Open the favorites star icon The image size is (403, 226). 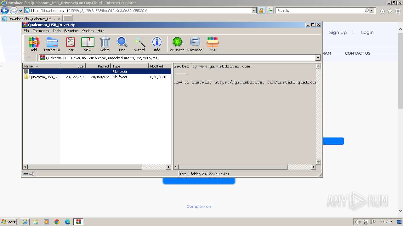390,11
